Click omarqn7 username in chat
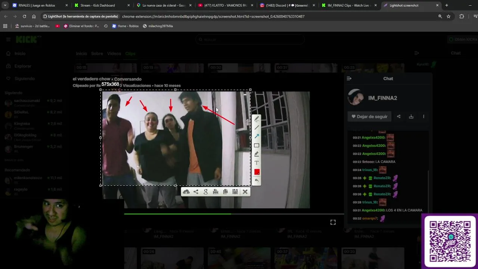Image resolution: width=478 pixels, height=269 pixels. pyautogui.click(x=370, y=218)
